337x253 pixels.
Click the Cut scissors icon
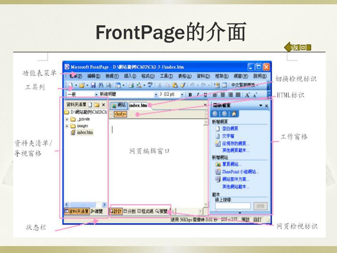160,85
